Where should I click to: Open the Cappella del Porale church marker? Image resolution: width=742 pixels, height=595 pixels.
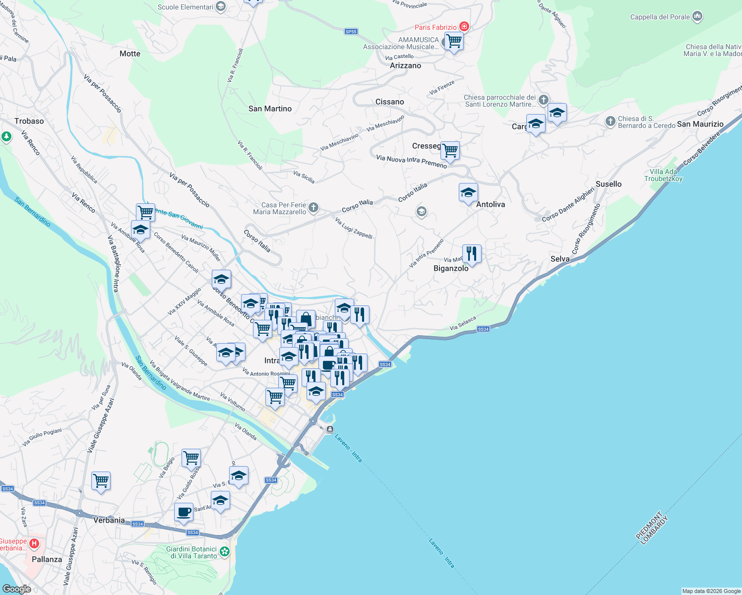pos(698,16)
